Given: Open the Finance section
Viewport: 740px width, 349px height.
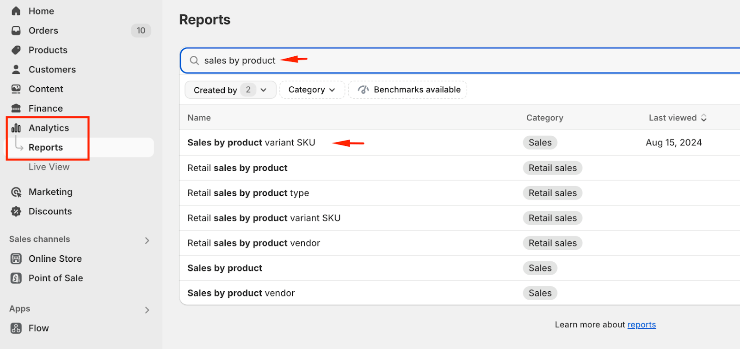Looking at the screenshot, I should click(46, 108).
